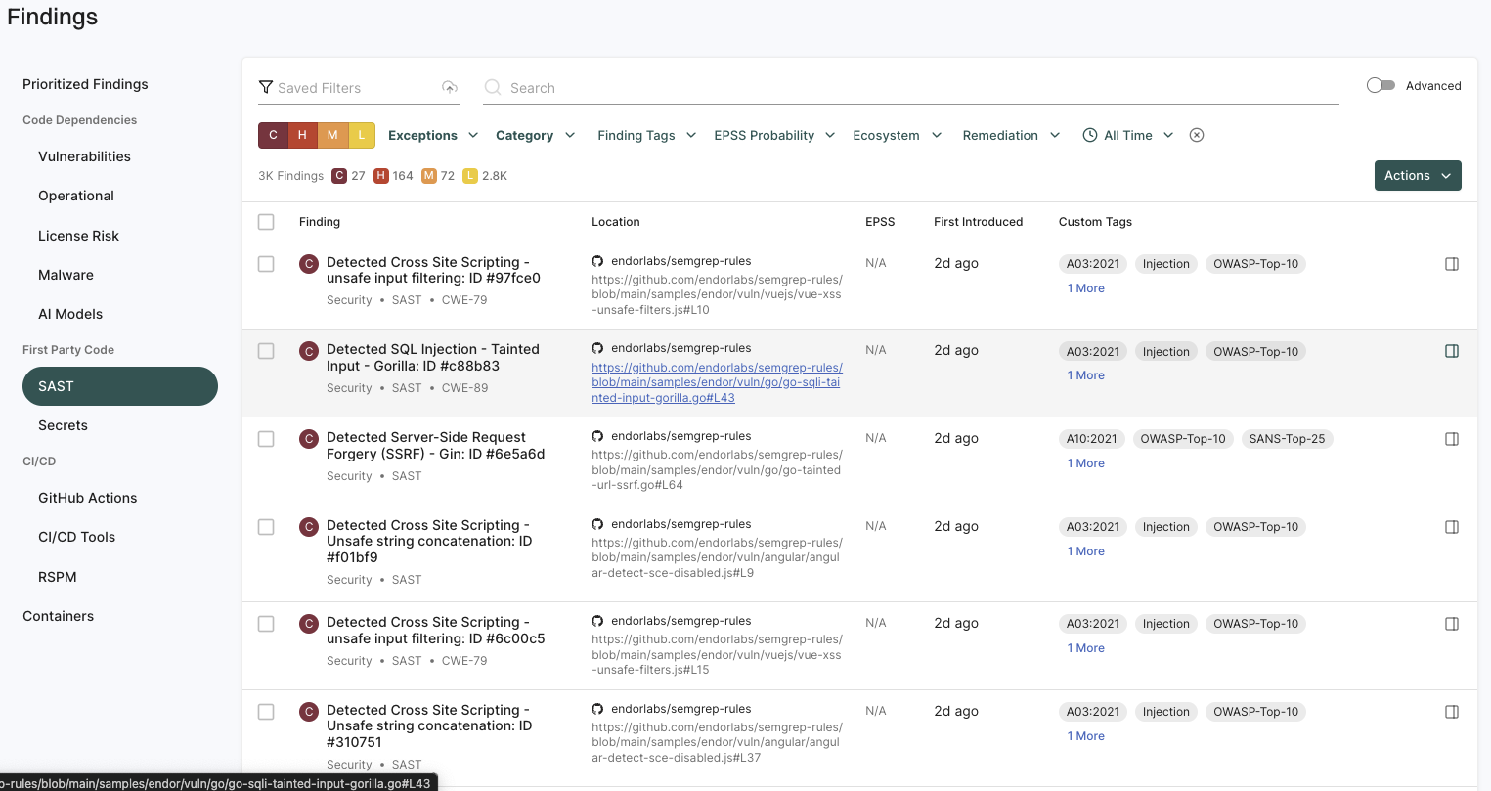Open side panel for finding ID #97fce0

click(x=1452, y=264)
